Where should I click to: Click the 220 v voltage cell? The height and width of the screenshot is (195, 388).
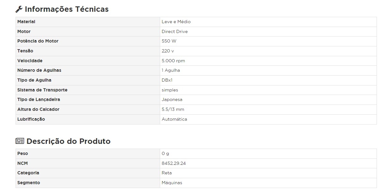[x=168, y=51]
